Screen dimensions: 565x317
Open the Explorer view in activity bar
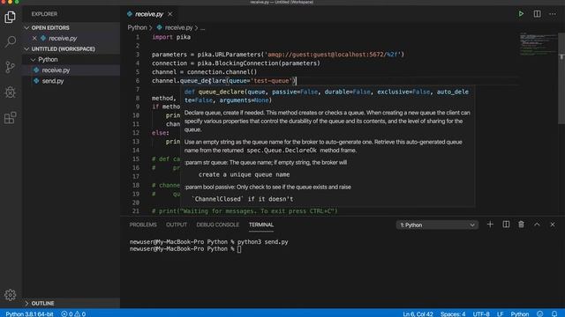10,17
